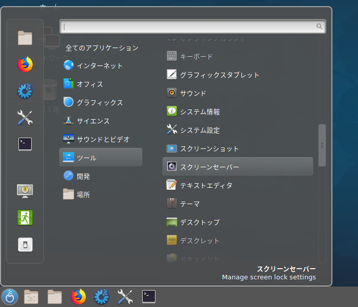Click the menu launcher button on panel

pyautogui.click(x=10, y=296)
